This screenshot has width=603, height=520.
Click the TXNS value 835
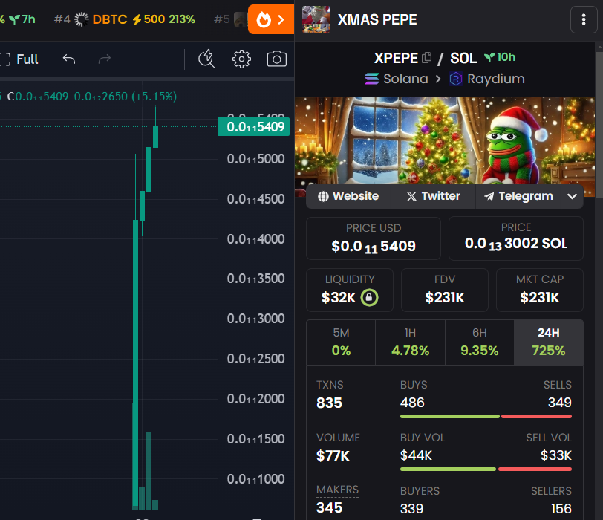tap(329, 403)
